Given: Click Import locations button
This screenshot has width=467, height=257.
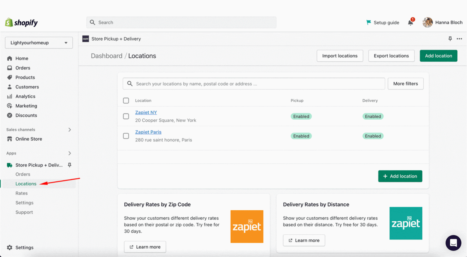Looking at the screenshot, I should pyautogui.click(x=340, y=56).
